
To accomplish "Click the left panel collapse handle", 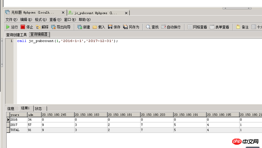I will coord(2,53).
